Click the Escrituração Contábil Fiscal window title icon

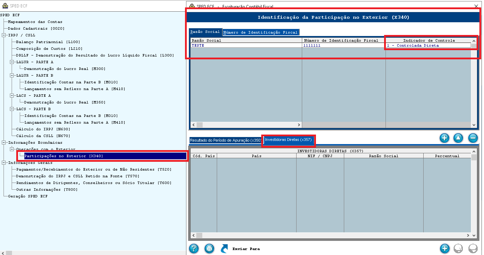(x=192, y=6)
